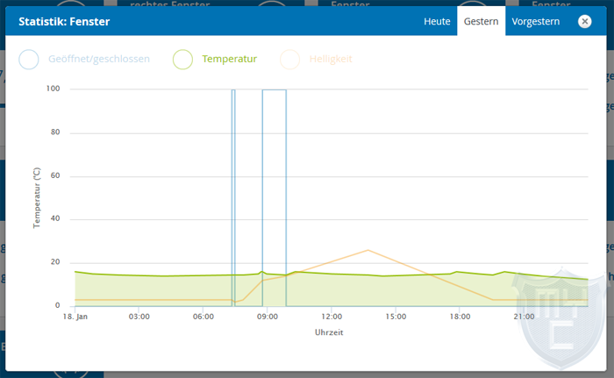Click the narrow blue bar before 09:00

[233, 175]
